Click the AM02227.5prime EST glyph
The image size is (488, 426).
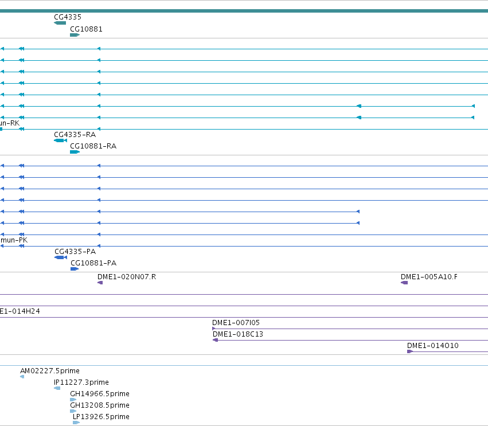pyautogui.click(x=22, y=377)
